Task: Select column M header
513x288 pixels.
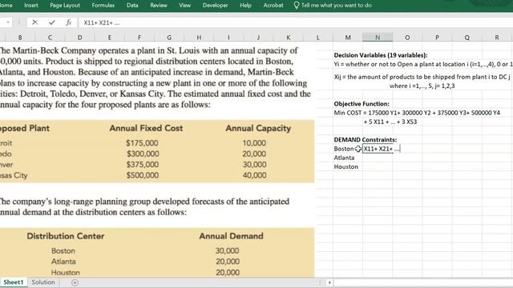Action: pyautogui.click(x=348, y=38)
